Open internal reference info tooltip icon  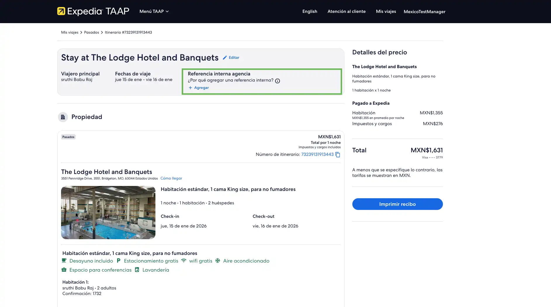click(x=278, y=81)
